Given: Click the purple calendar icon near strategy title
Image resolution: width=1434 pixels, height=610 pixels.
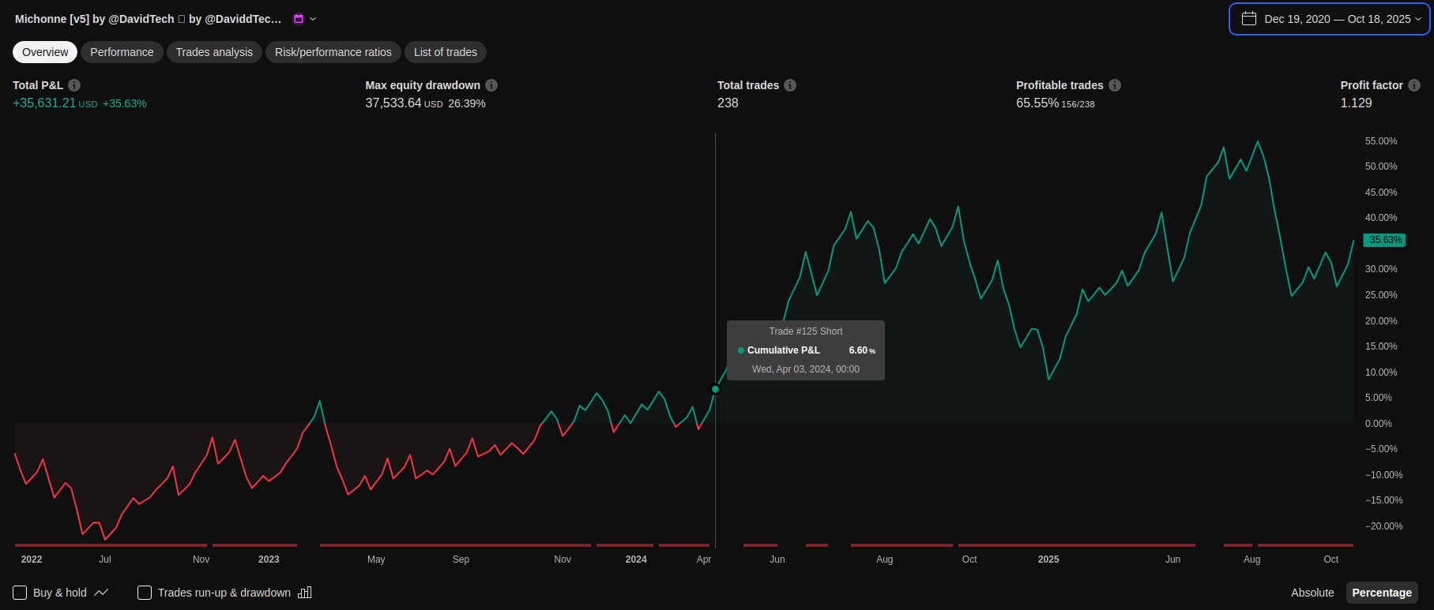Looking at the screenshot, I should 299,19.
